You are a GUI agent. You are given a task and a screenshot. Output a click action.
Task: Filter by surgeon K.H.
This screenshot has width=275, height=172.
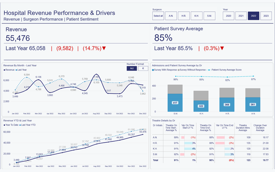(x=196, y=16)
